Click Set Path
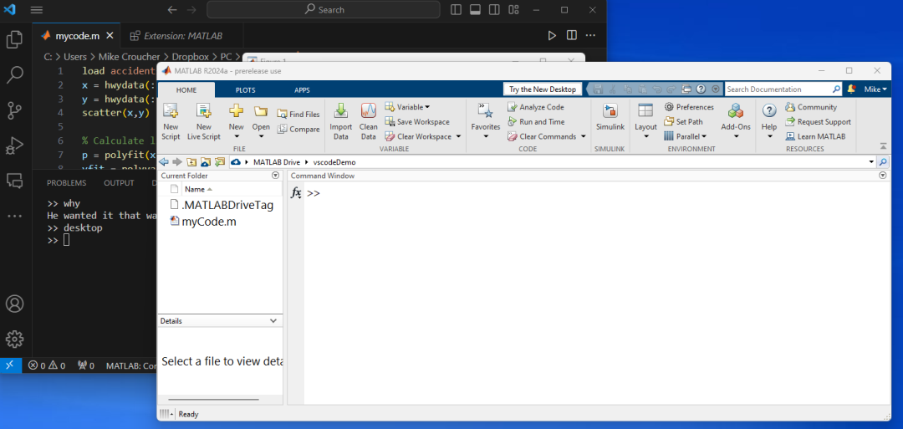The height and width of the screenshot is (429, 903). click(683, 121)
